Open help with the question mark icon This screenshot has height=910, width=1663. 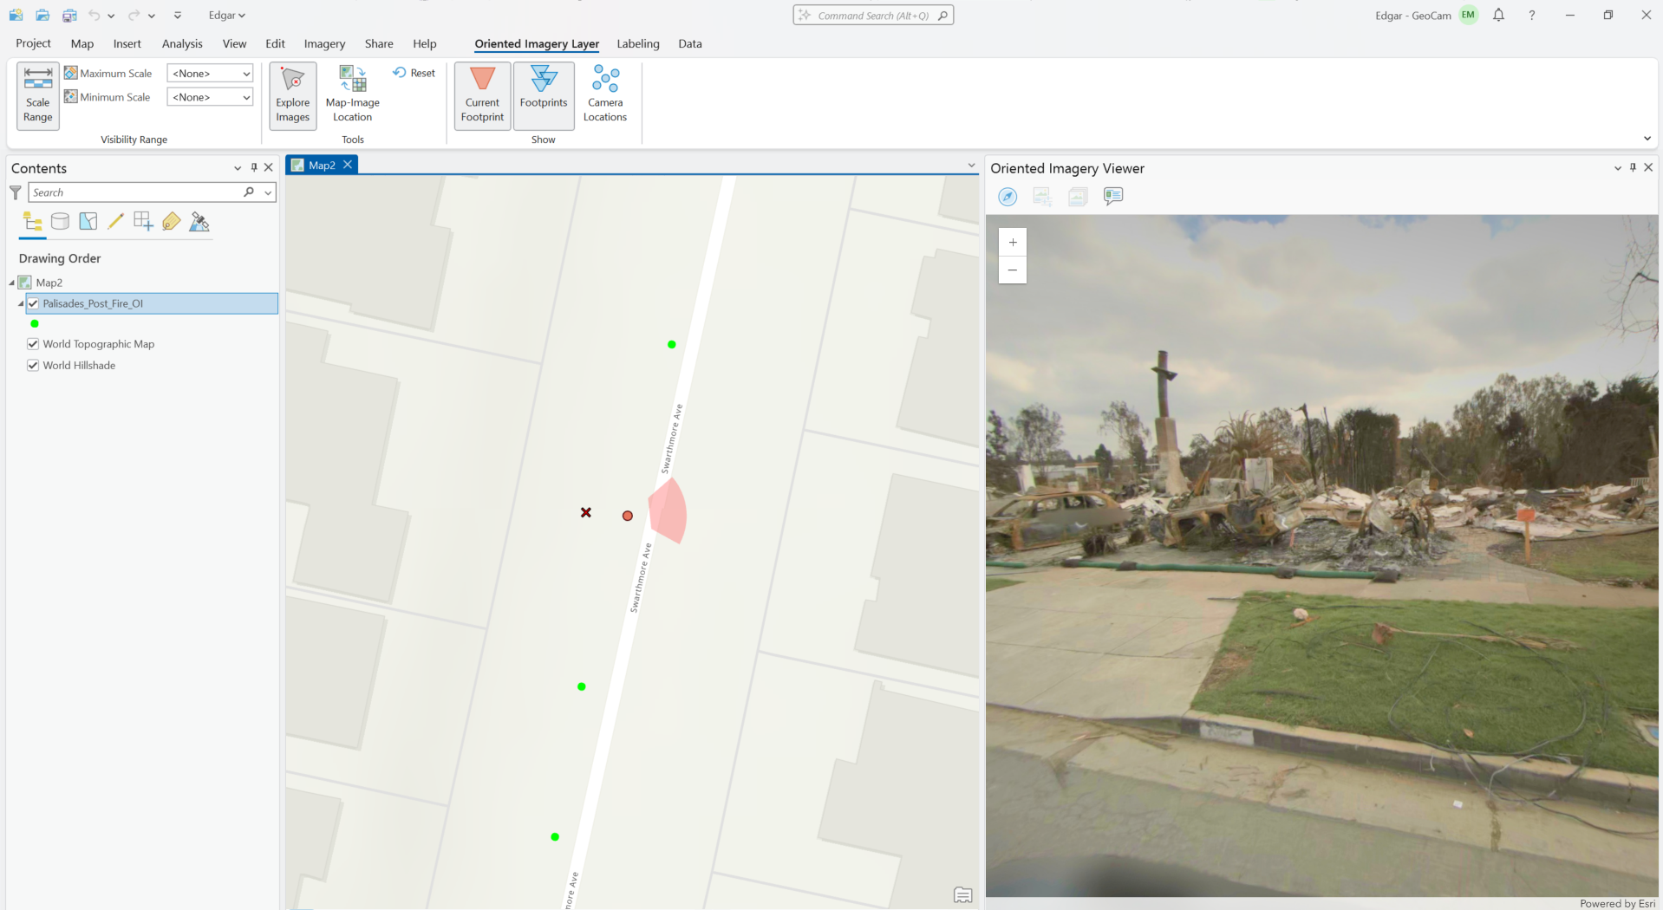1532,15
